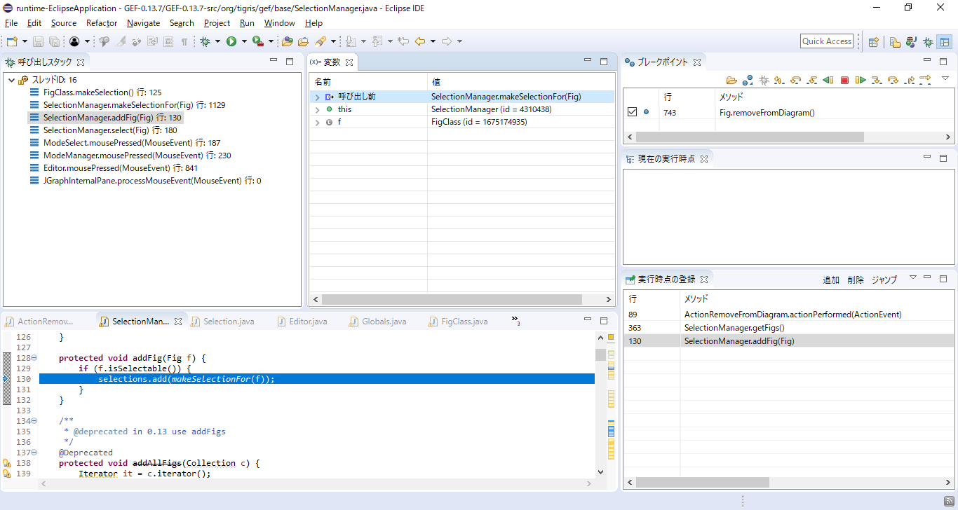Click the rightmost long-arrow step icon in ブレークポイント toolbar

tap(925, 80)
